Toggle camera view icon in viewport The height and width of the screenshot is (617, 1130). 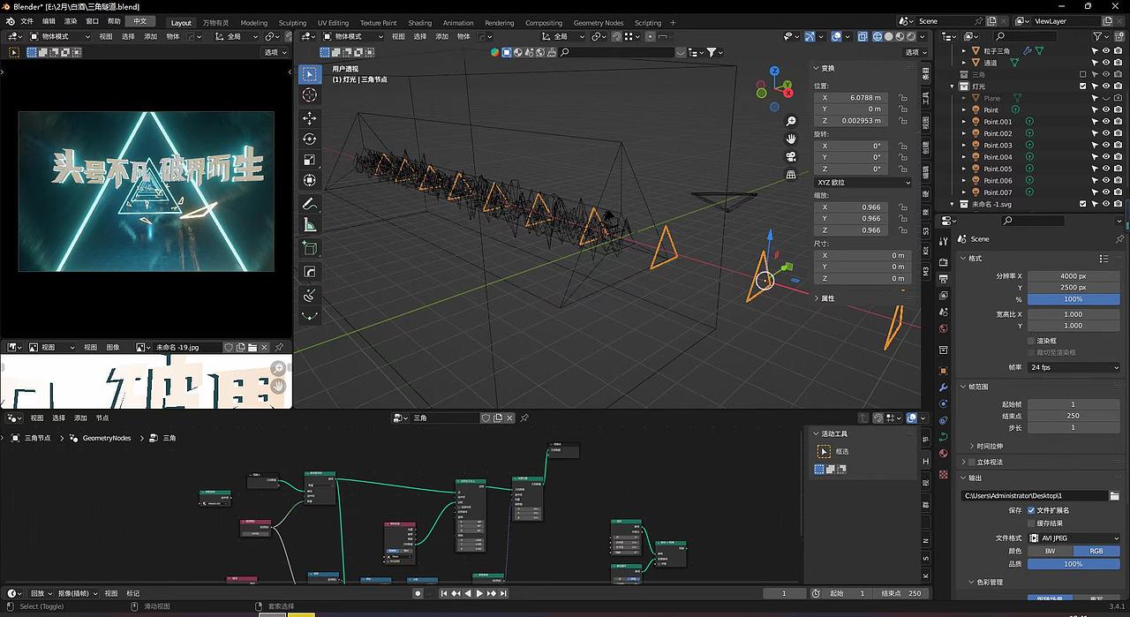pos(791,156)
